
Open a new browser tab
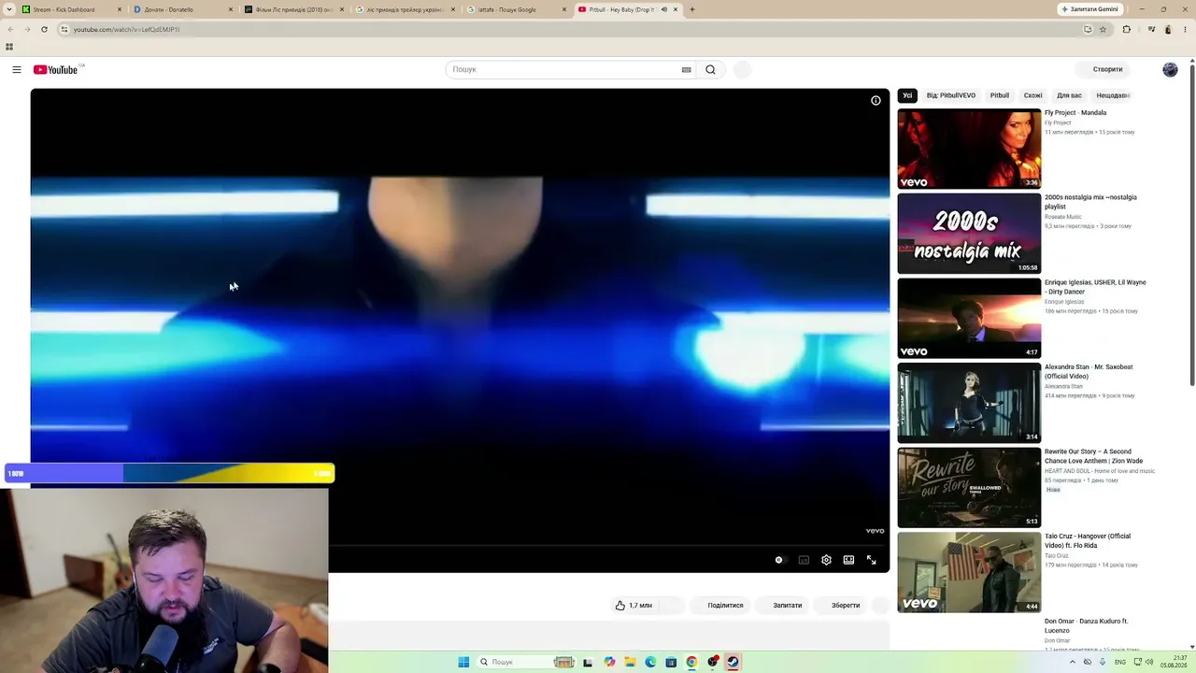click(692, 9)
